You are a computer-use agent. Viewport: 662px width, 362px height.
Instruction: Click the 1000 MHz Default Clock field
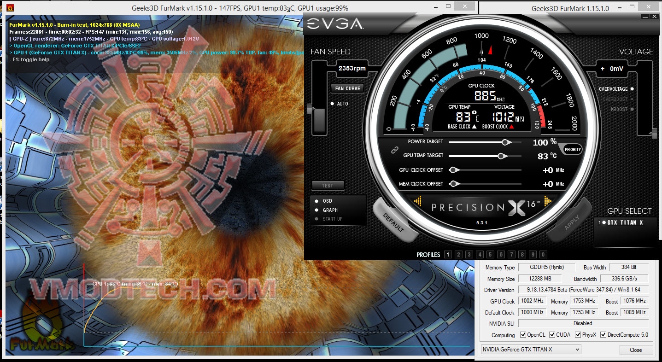tap(532, 312)
